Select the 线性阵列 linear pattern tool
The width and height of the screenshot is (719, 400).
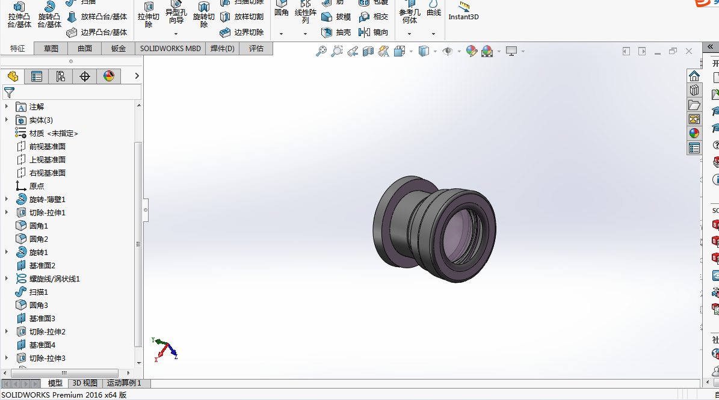306,13
